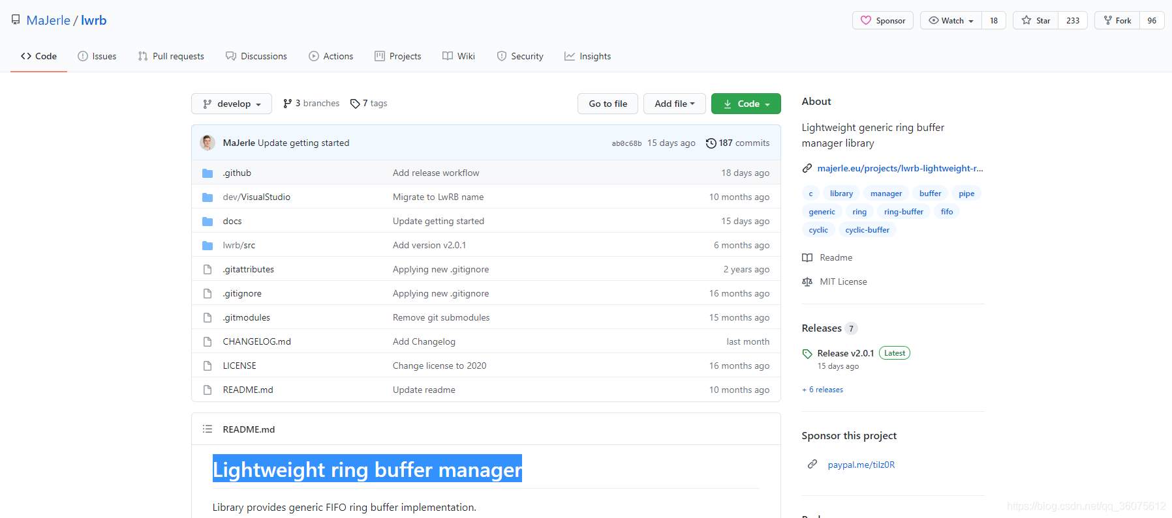Open the 'Remove git submodules' commit message
Image resolution: width=1172 pixels, height=518 pixels.
[x=441, y=317]
